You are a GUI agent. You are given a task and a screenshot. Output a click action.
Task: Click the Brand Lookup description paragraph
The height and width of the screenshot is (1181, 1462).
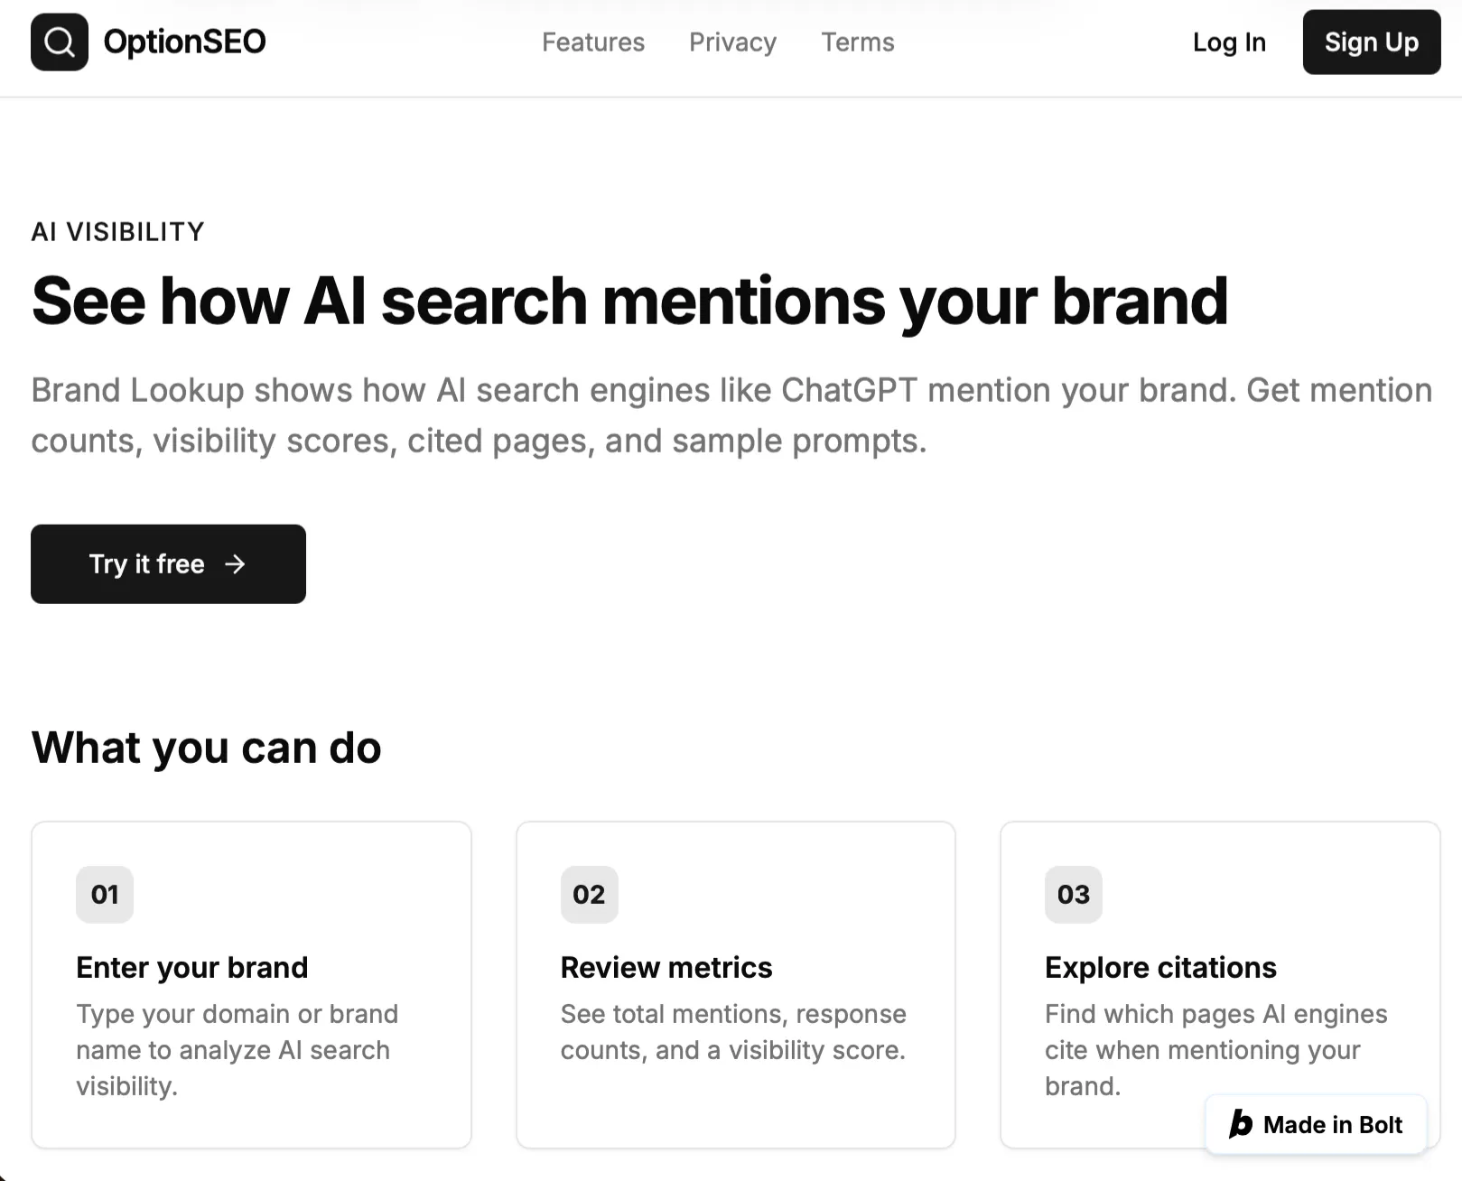[x=731, y=415]
